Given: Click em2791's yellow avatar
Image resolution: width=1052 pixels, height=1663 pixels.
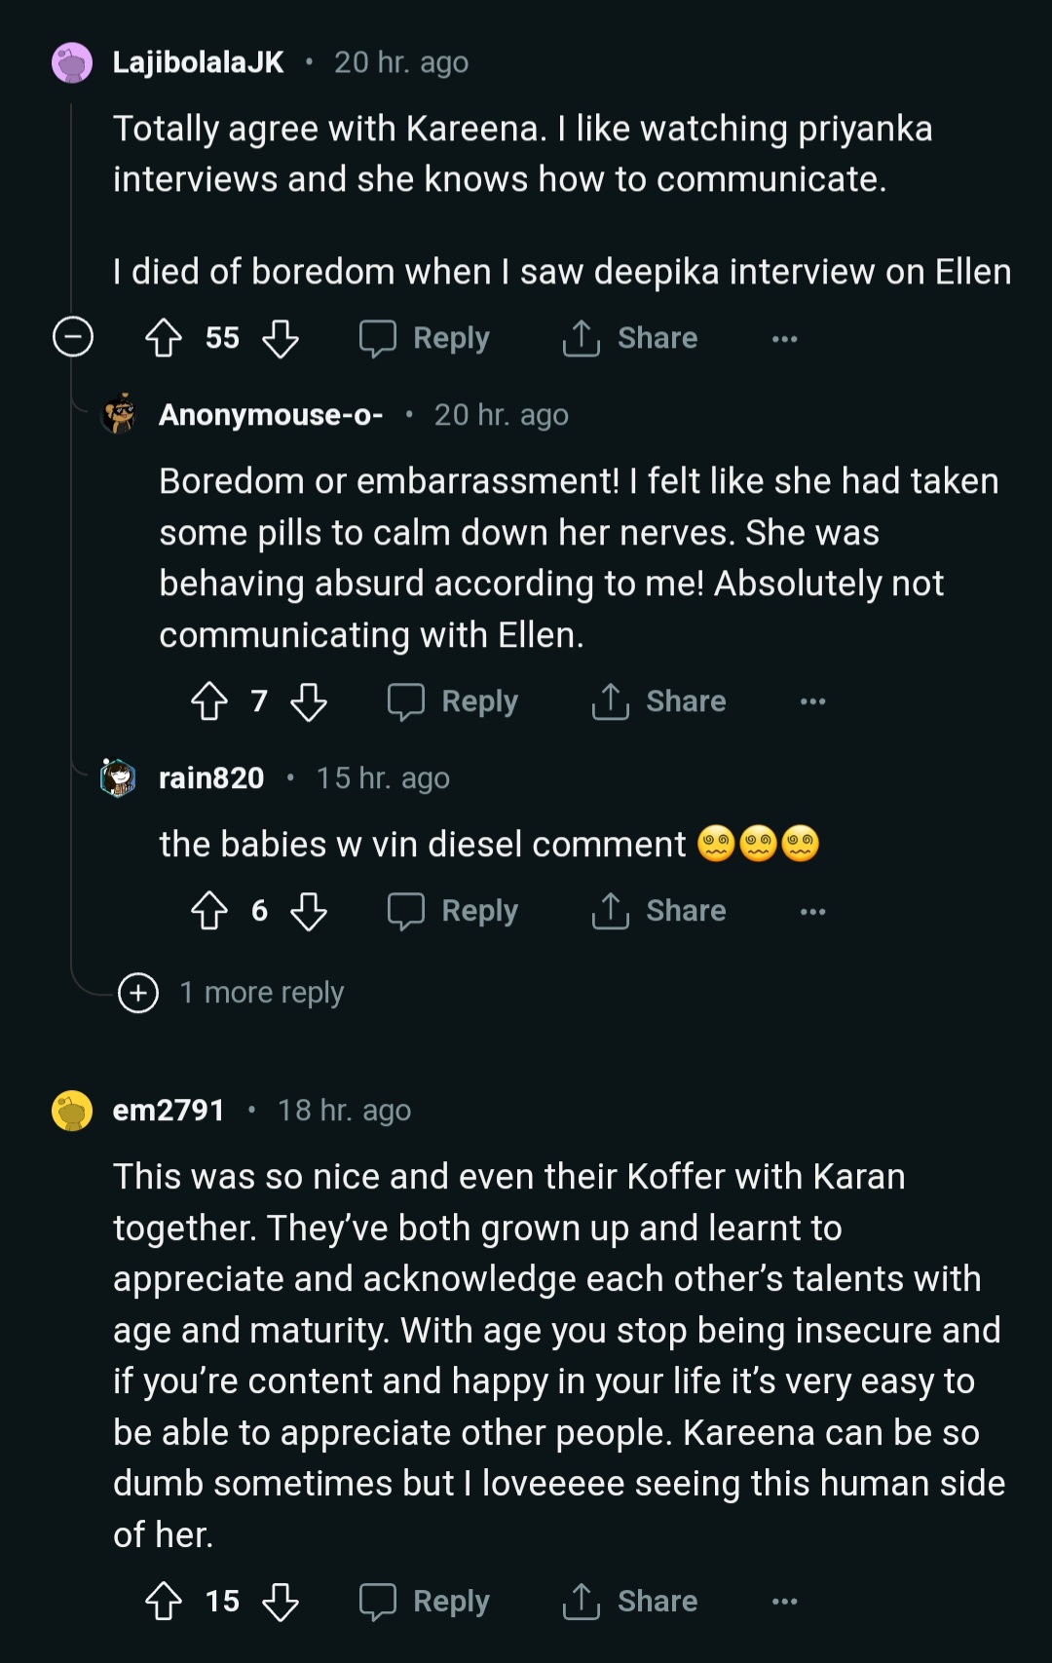Looking at the screenshot, I should (x=72, y=1111).
